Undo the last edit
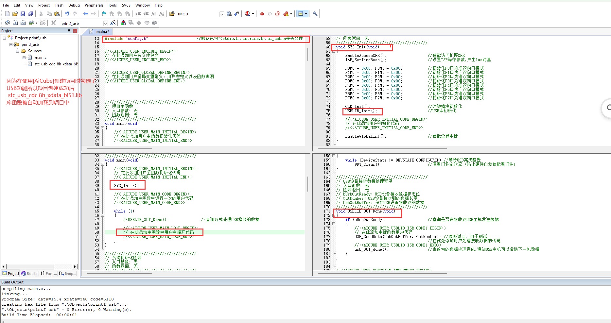Viewport: 611px width, 323px height. tap(67, 14)
